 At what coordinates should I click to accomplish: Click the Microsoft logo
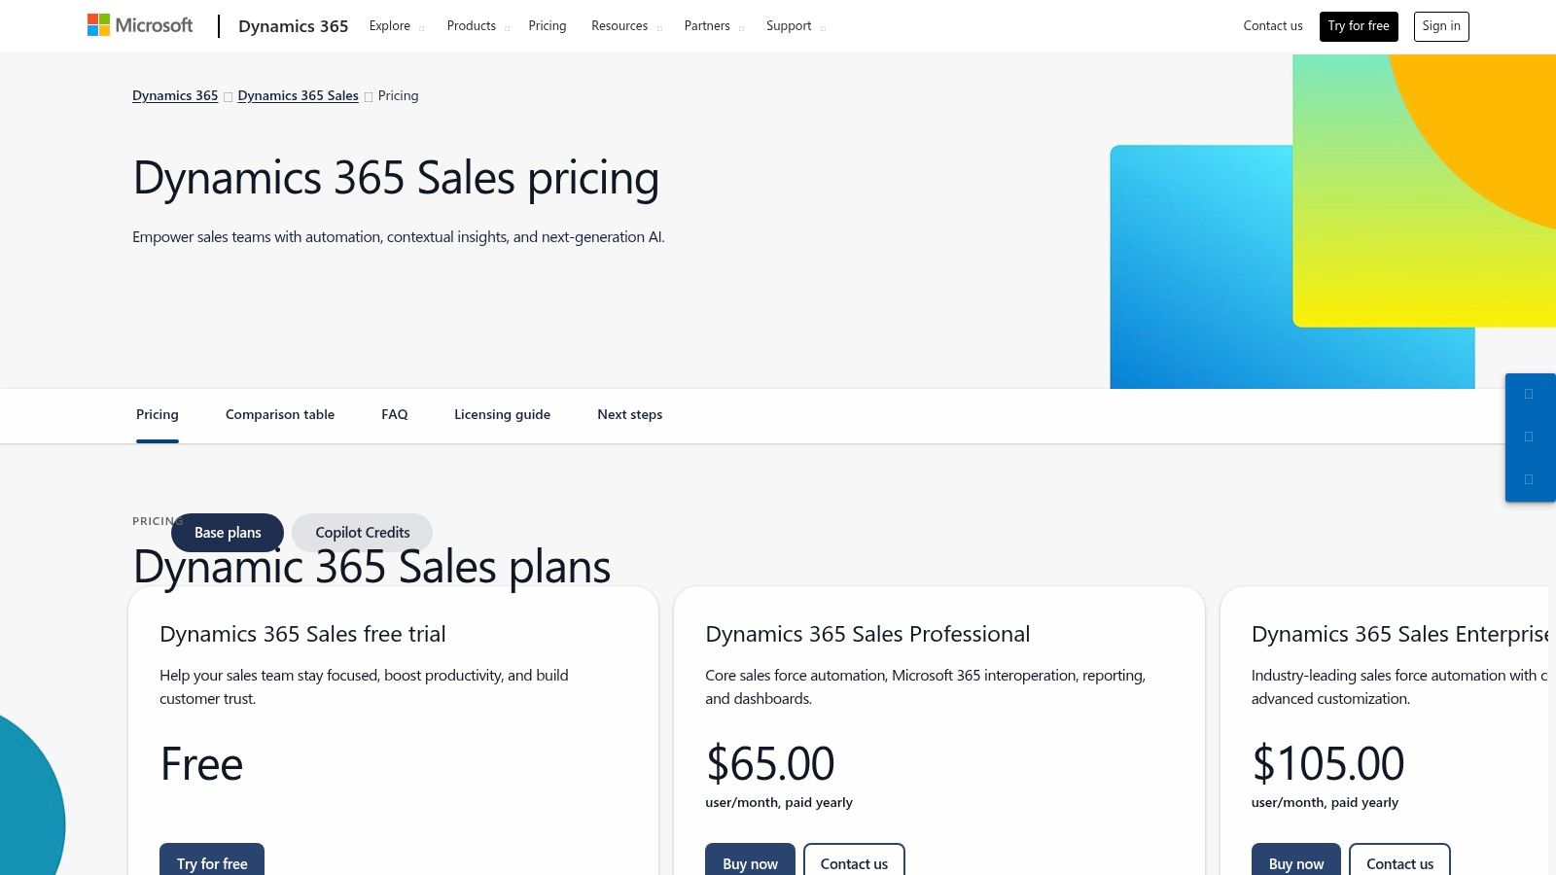pyautogui.click(x=139, y=25)
